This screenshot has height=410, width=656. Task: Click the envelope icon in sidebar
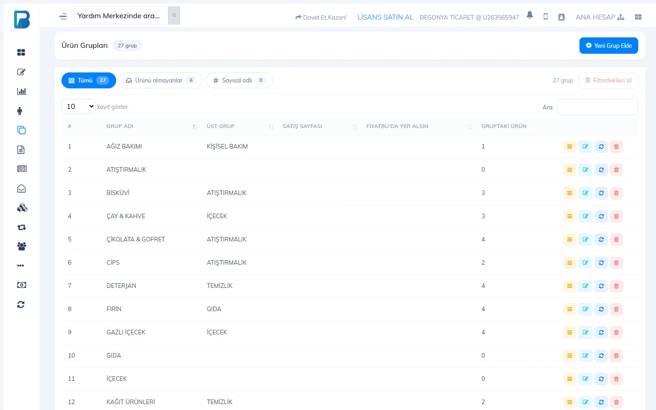click(x=21, y=189)
